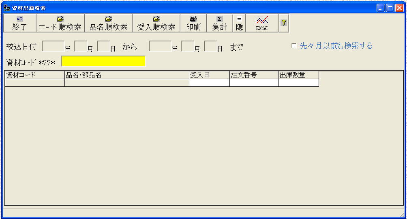Close the 資材出庫検索 window
This screenshot has height=219, width=407.
(399, 8)
